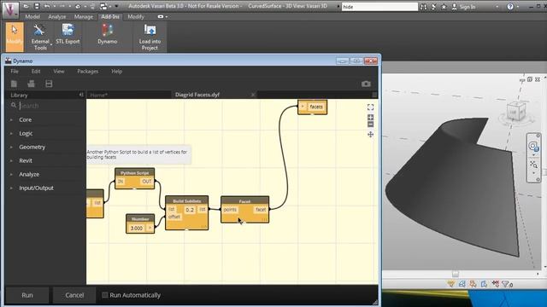This screenshot has width=547, height=307.
Task: Click the ViewCube in the 3D view
Action: tap(516, 112)
